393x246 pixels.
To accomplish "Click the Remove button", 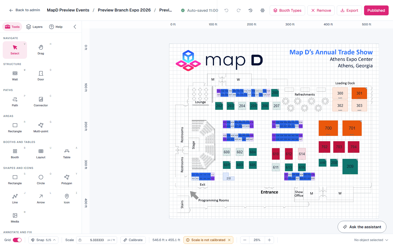I will (x=321, y=10).
